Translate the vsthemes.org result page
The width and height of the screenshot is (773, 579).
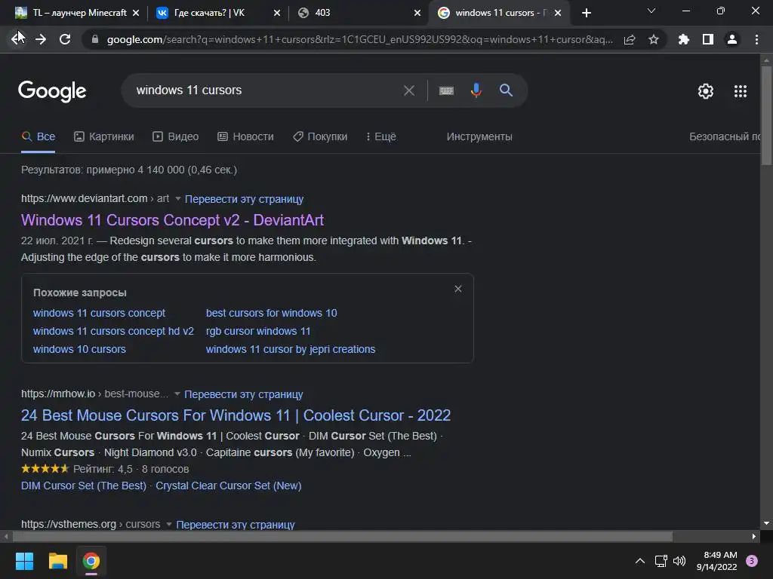click(236, 525)
